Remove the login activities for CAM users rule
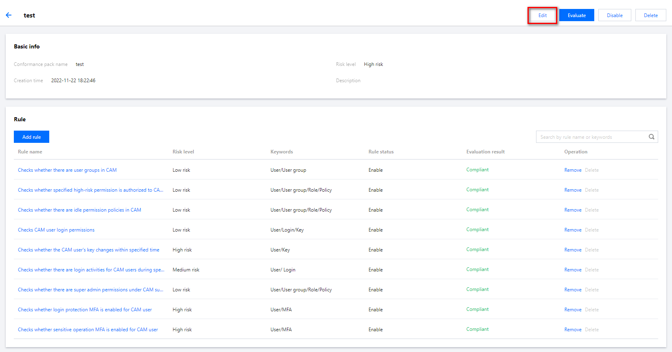This screenshot has height=352, width=672. pyautogui.click(x=573, y=270)
